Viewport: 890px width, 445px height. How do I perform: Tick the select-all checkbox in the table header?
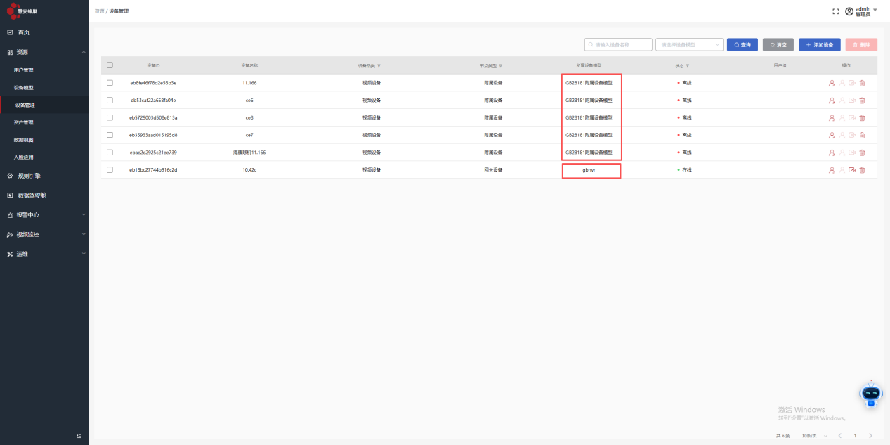click(110, 65)
